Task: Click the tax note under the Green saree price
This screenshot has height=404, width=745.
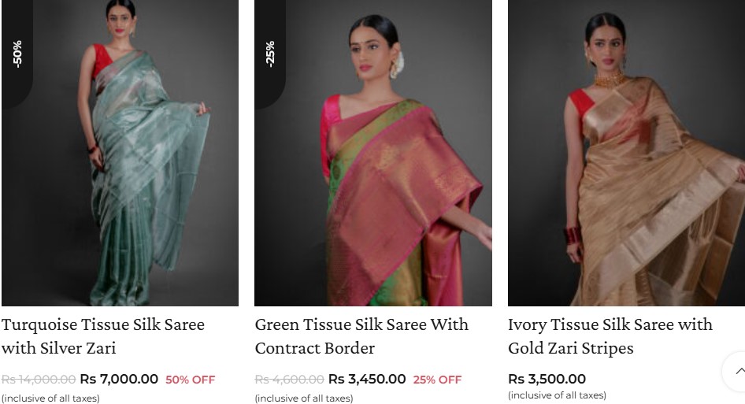Action: [x=304, y=398]
